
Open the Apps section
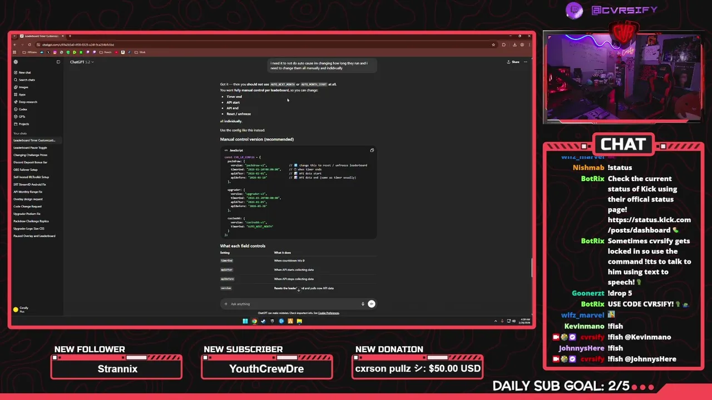(19, 94)
